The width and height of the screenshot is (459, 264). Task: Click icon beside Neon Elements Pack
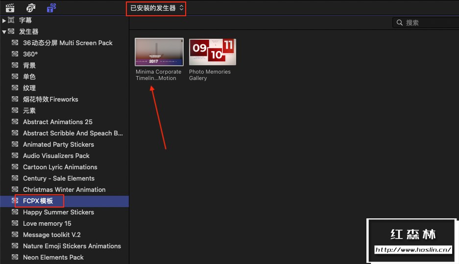(x=15, y=257)
